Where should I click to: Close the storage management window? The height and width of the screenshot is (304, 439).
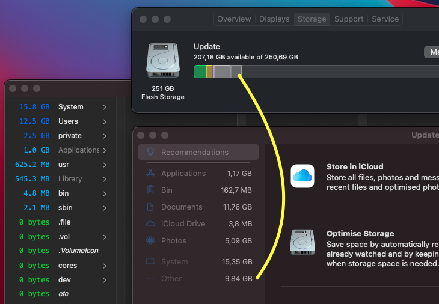tap(141, 135)
